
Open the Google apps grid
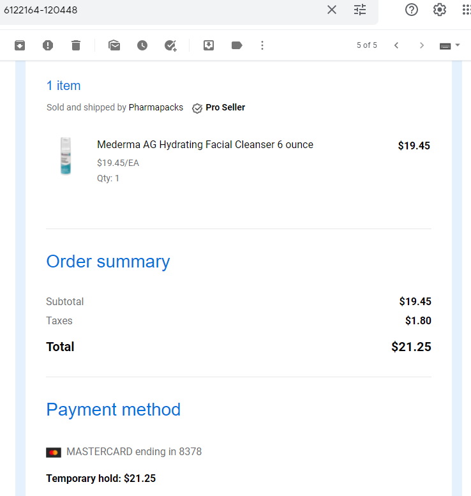point(467,10)
